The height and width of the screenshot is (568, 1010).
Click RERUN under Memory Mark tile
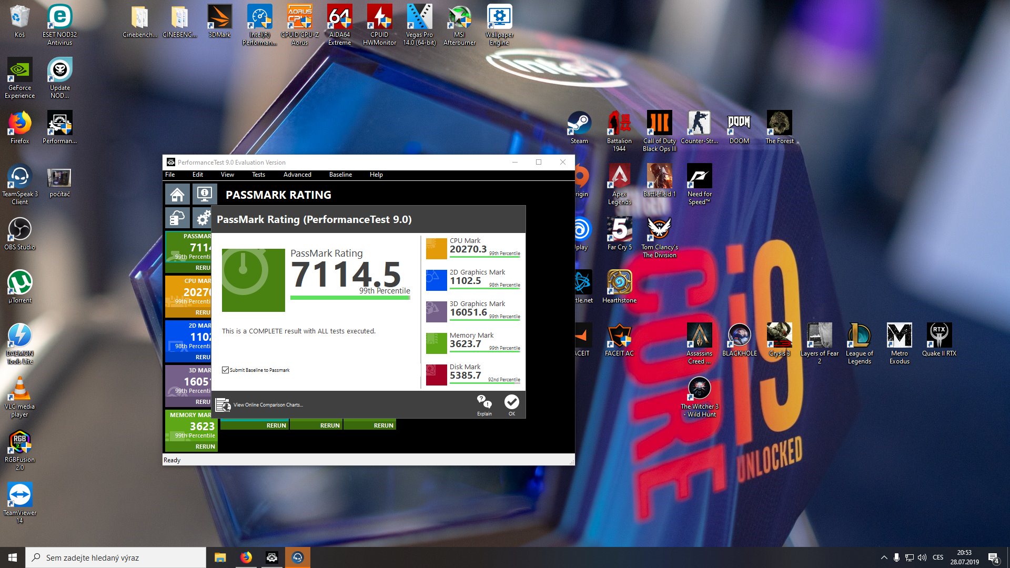205,447
